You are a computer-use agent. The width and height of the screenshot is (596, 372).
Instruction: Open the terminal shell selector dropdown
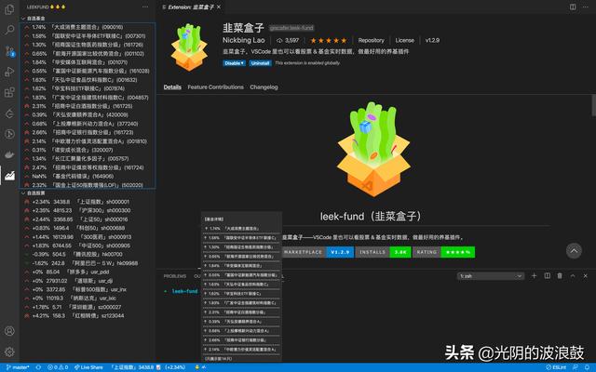pyautogui.click(x=491, y=276)
